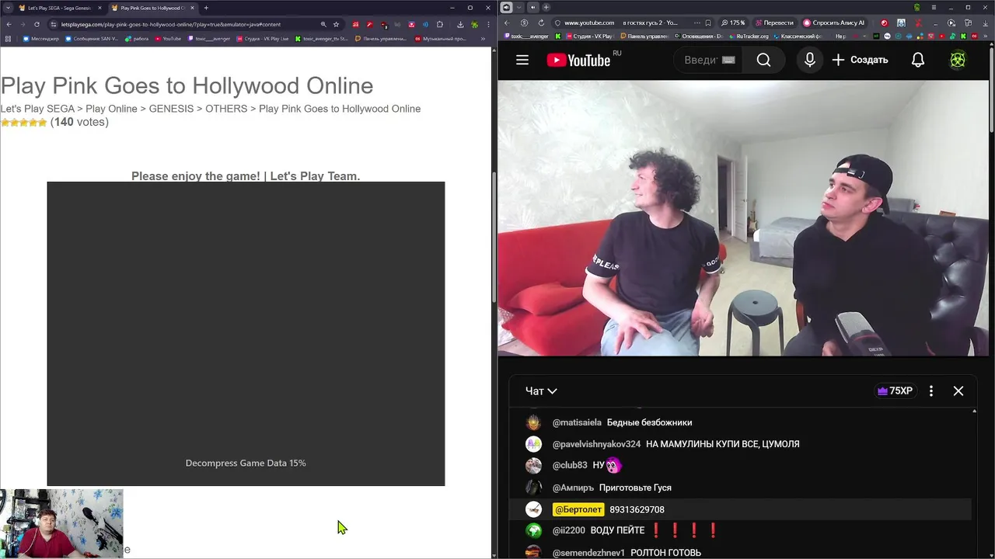This screenshot has width=995, height=559.
Task: Open Мессенджер bookmark in Chrome
Action: [x=41, y=39]
